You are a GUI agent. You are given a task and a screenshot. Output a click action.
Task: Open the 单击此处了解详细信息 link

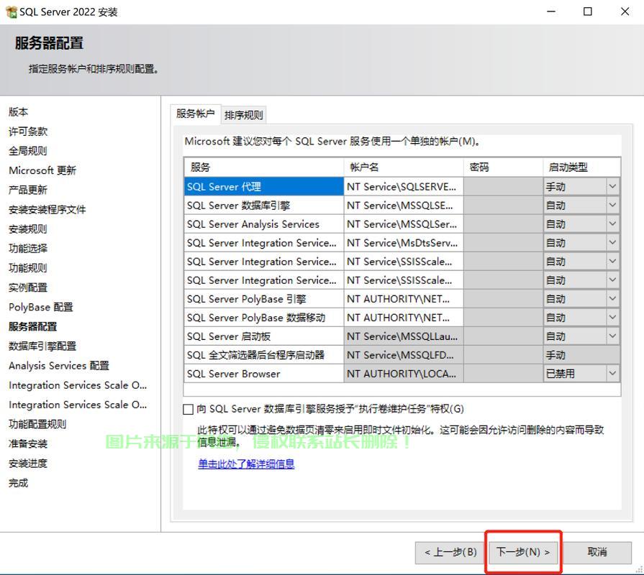[x=246, y=464]
